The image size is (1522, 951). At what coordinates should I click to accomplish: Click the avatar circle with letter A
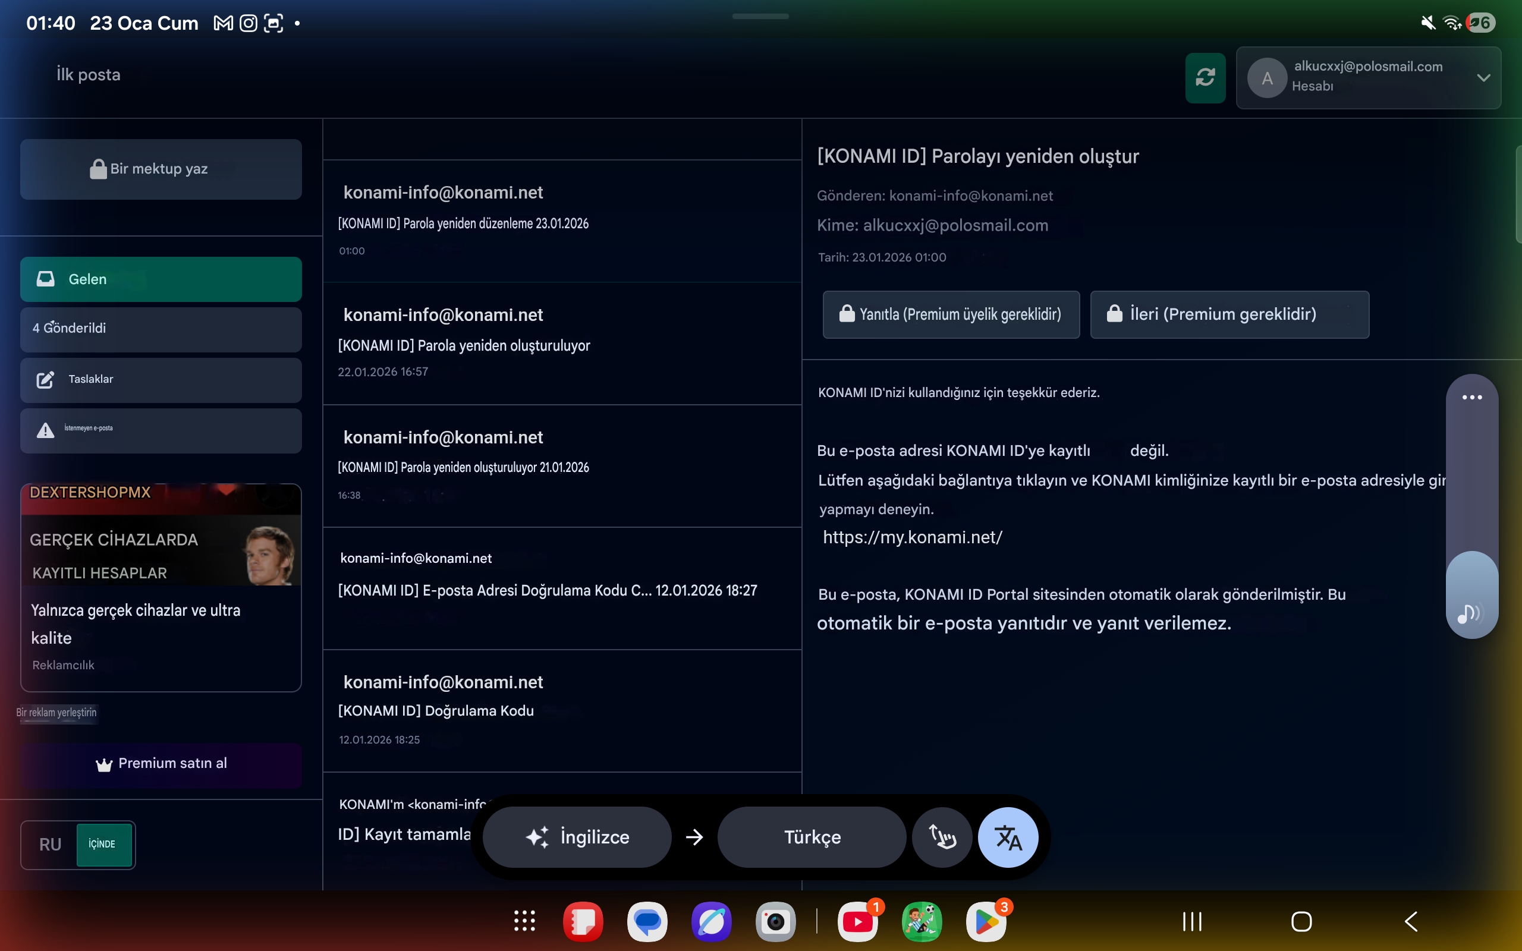1267,78
